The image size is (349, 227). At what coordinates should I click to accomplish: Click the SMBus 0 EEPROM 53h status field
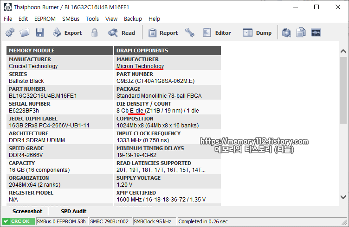pos(62,221)
